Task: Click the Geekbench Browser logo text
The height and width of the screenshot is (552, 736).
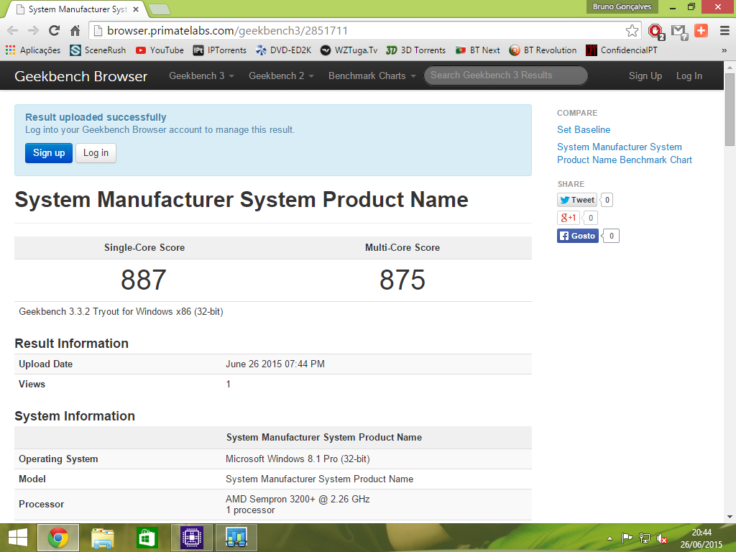Action: coord(80,76)
